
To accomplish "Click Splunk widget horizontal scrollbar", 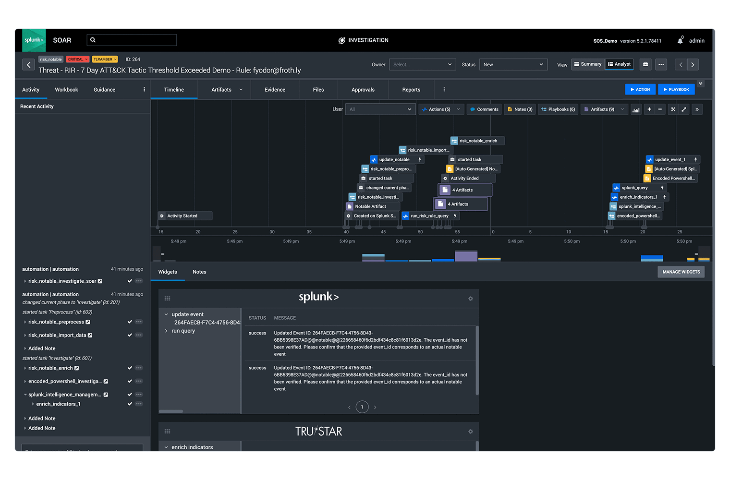I will [x=171, y=411].
